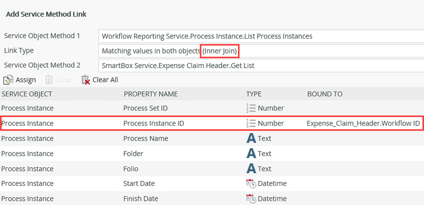The image size is (424, 205).
Task: Click the Service Object Method 2 label
Action: (42, 65)
